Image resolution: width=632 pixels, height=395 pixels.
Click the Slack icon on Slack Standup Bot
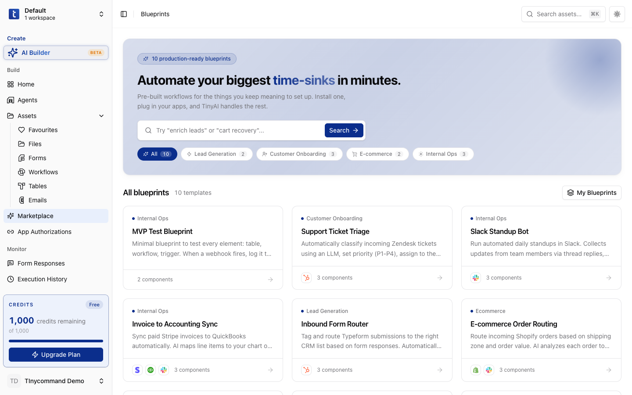(x=476, y=278)
